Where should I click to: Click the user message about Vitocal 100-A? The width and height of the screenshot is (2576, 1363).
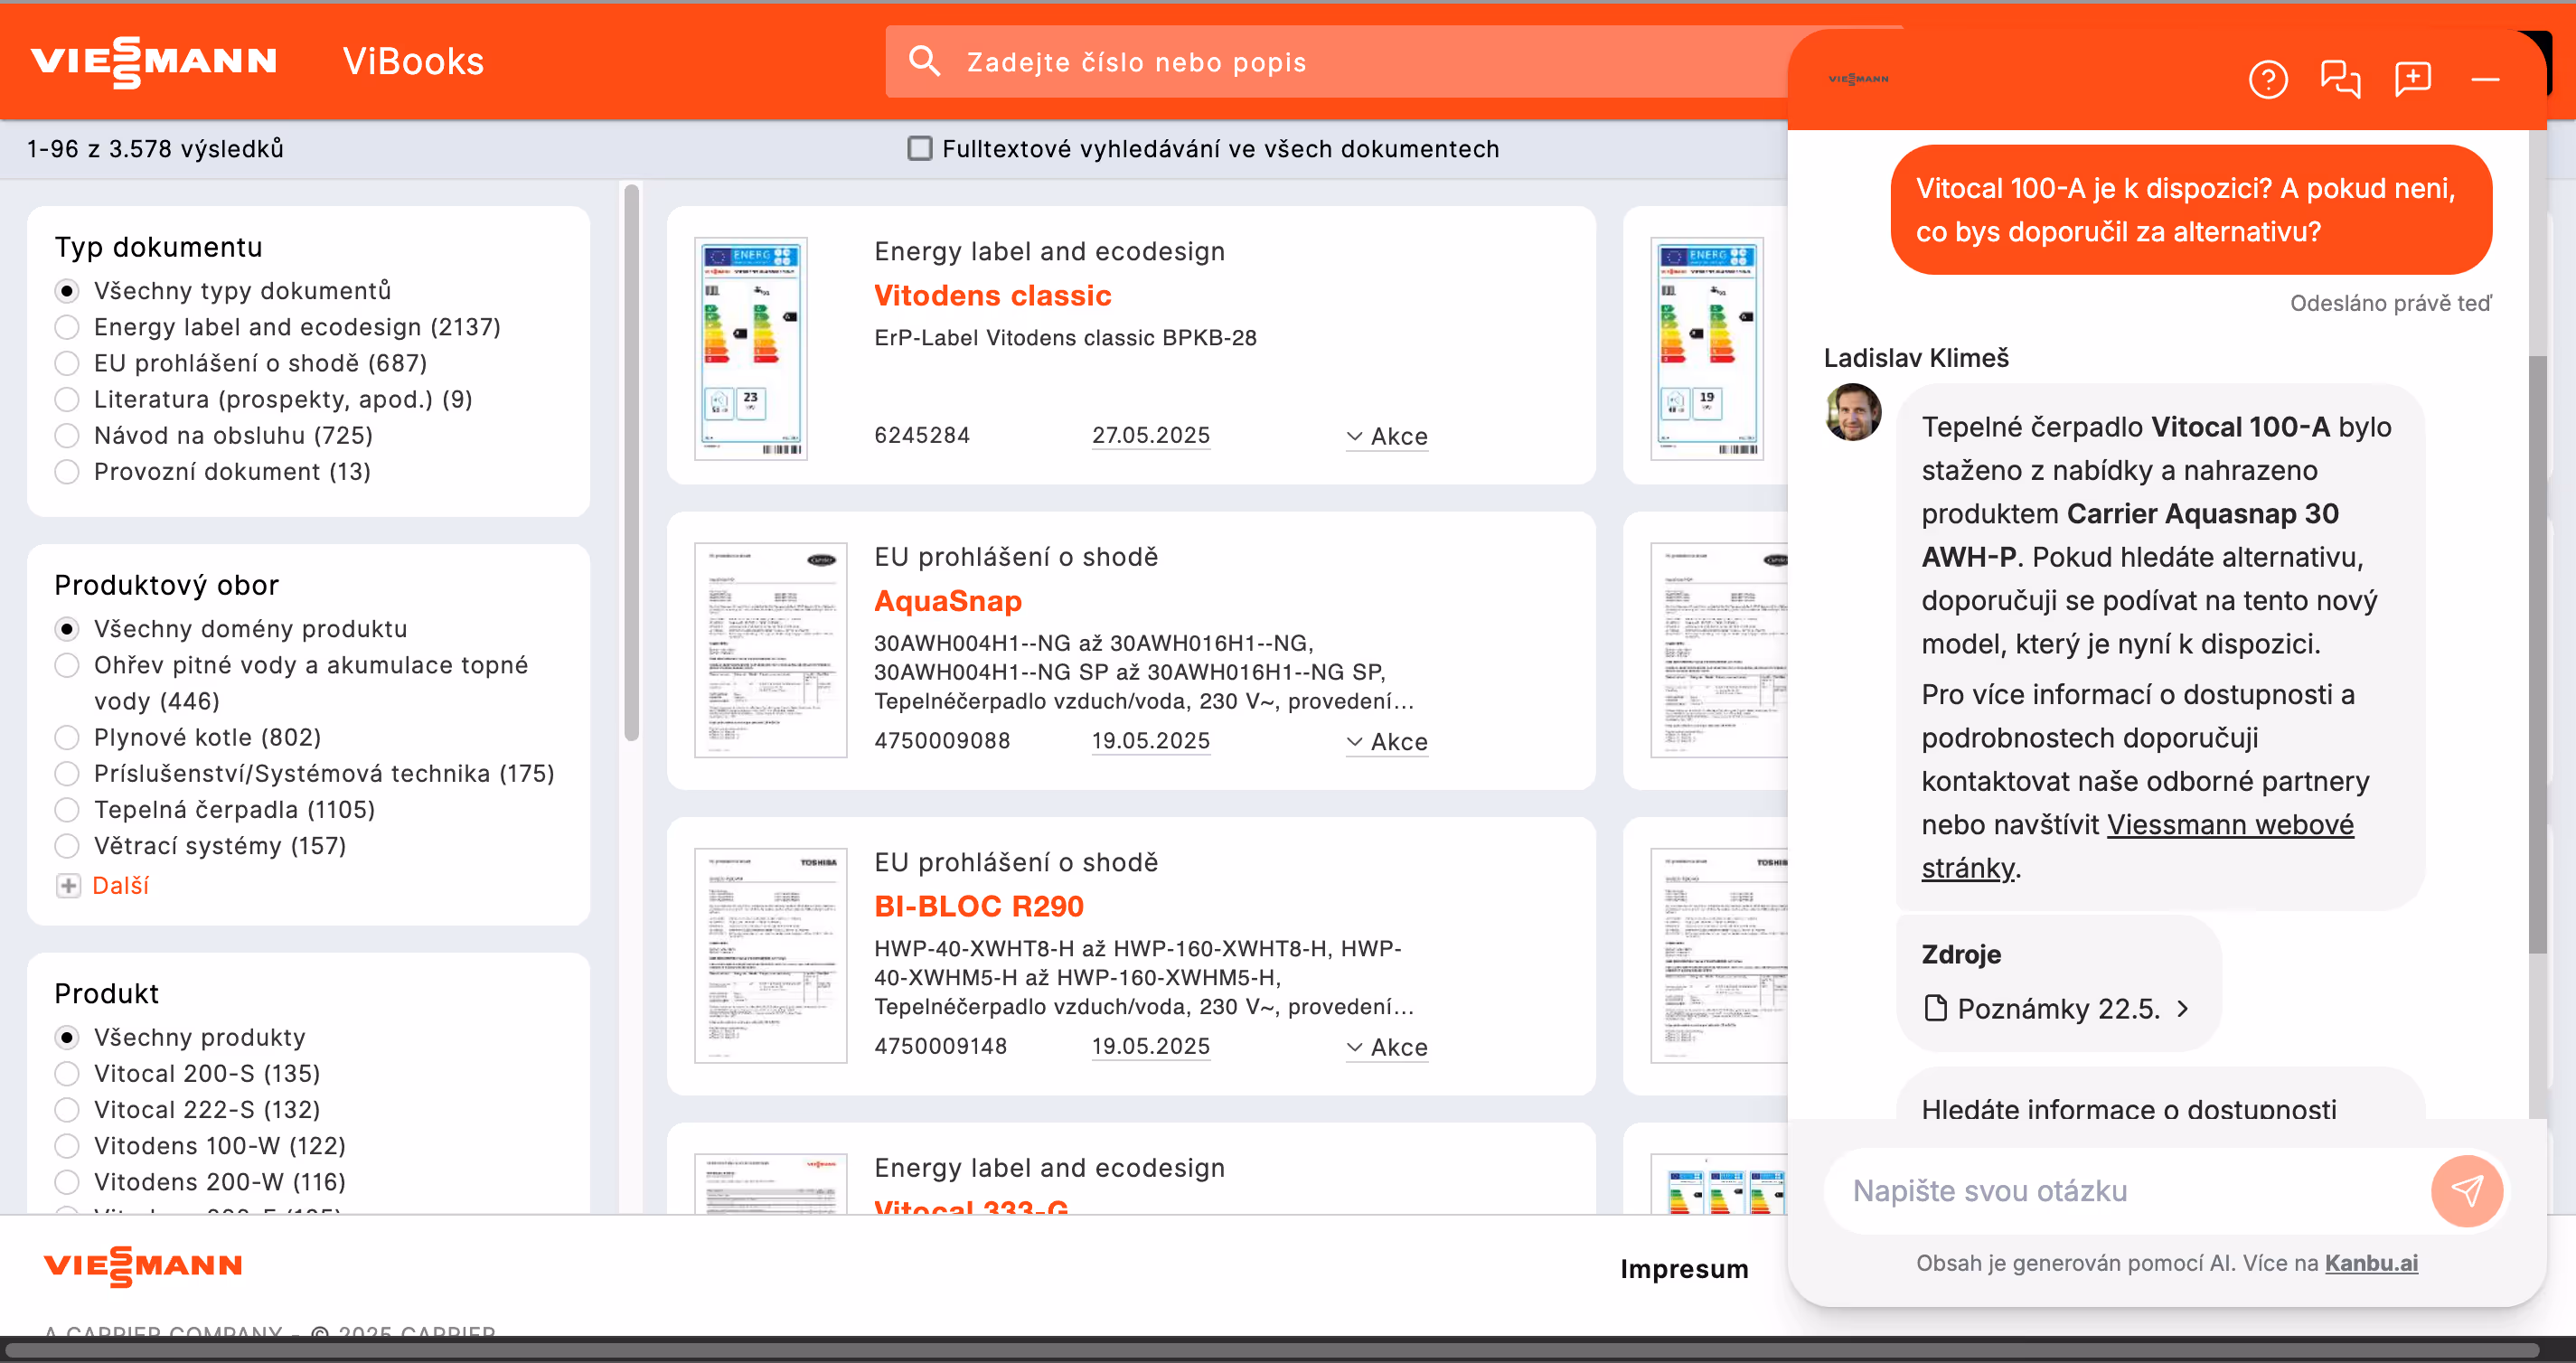[x=2190, y=210]
